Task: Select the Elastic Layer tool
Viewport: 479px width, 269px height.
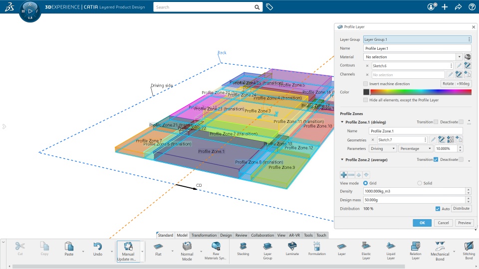Action: coord(366,251)
